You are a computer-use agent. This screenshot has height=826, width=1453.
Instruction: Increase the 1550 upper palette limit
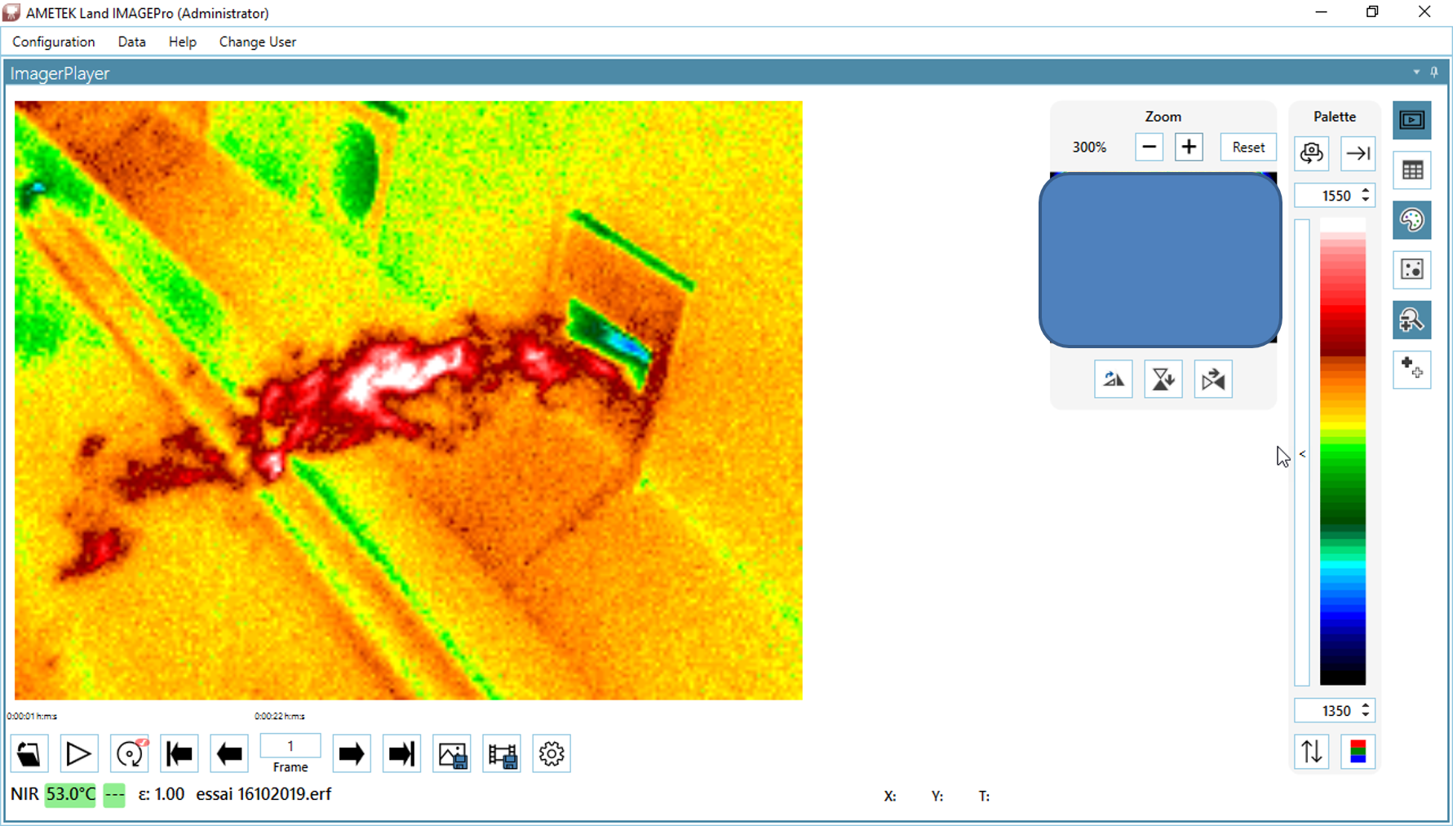click(1366, 191)
